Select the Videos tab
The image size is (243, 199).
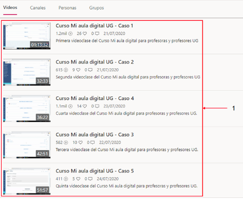[x=10, y=7]
